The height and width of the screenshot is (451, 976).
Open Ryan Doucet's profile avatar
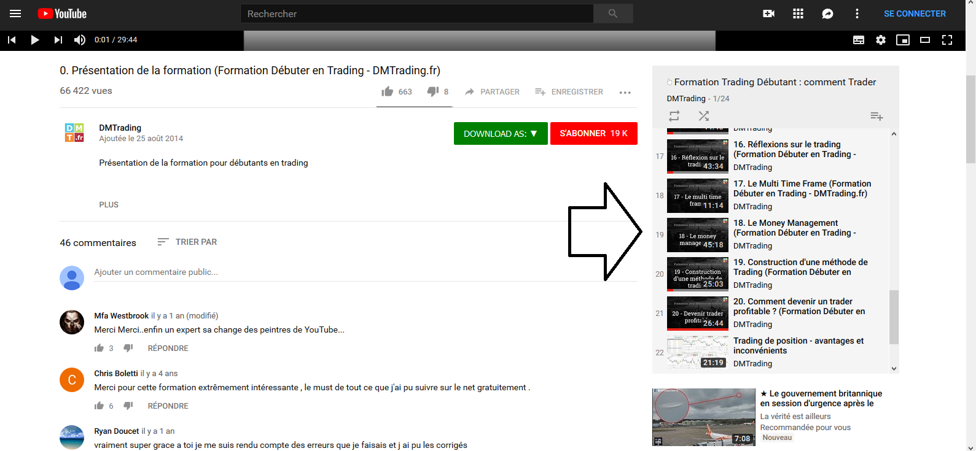coord(72,438)
